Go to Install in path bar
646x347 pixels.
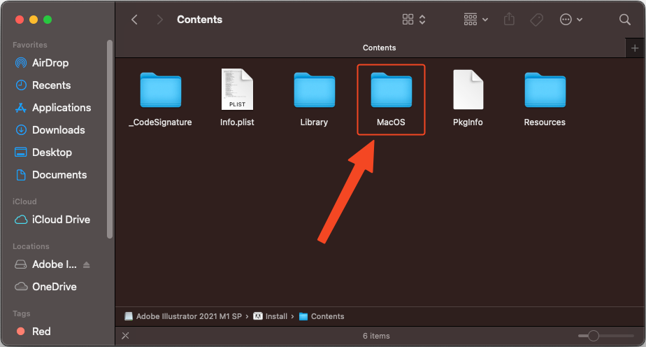(x=275, y=316)
